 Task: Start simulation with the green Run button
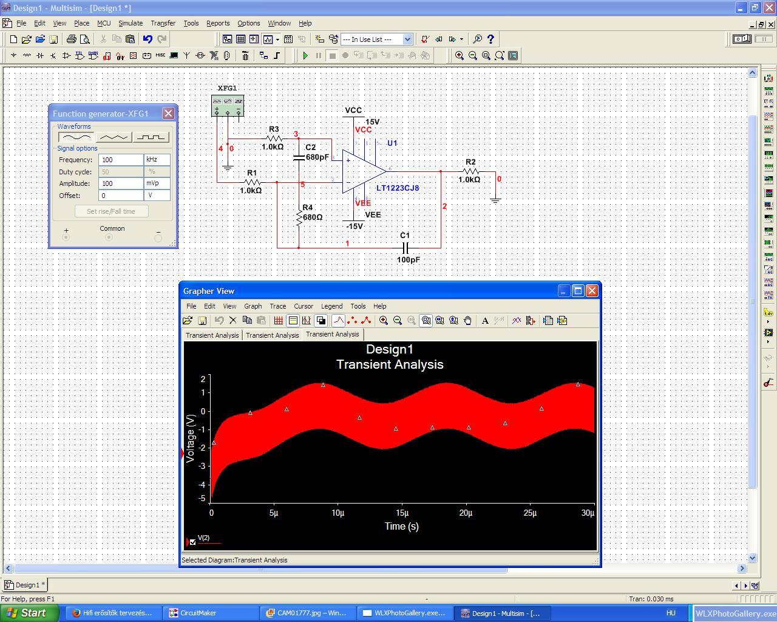(305, 55)
